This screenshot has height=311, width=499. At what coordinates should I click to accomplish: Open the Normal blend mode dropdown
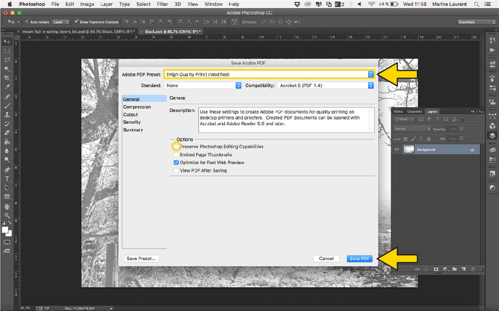pos(412,129)
